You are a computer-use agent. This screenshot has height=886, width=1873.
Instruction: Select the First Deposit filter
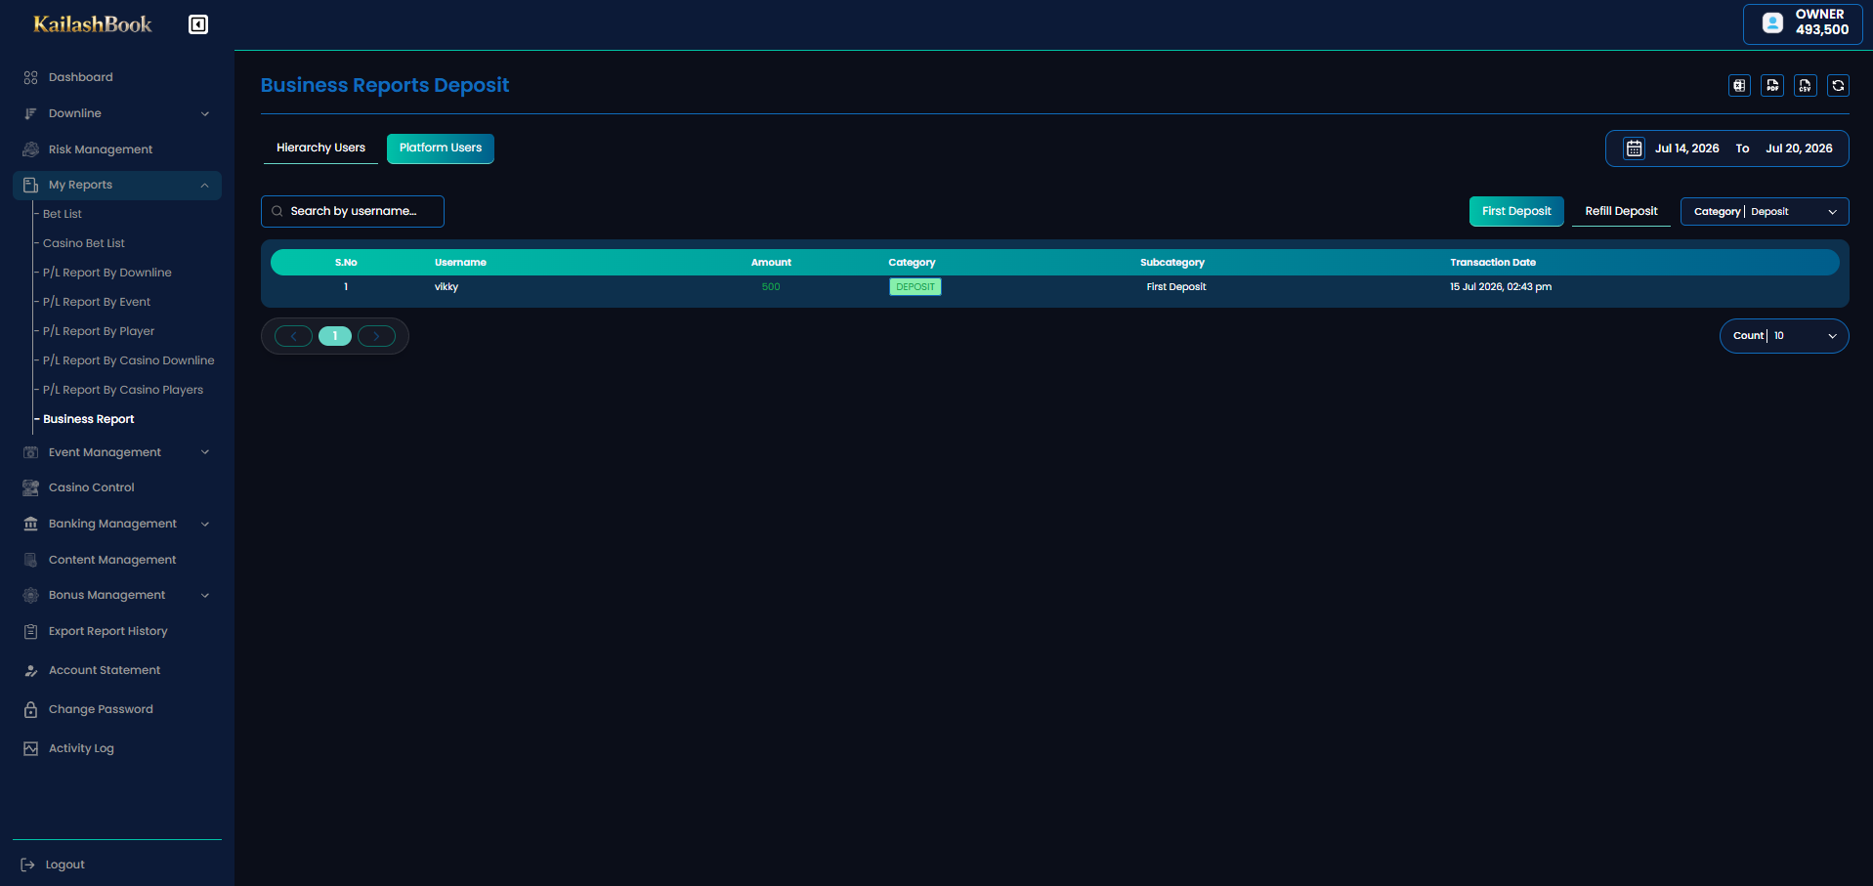pyautogui.click(x=1516, y=212)
